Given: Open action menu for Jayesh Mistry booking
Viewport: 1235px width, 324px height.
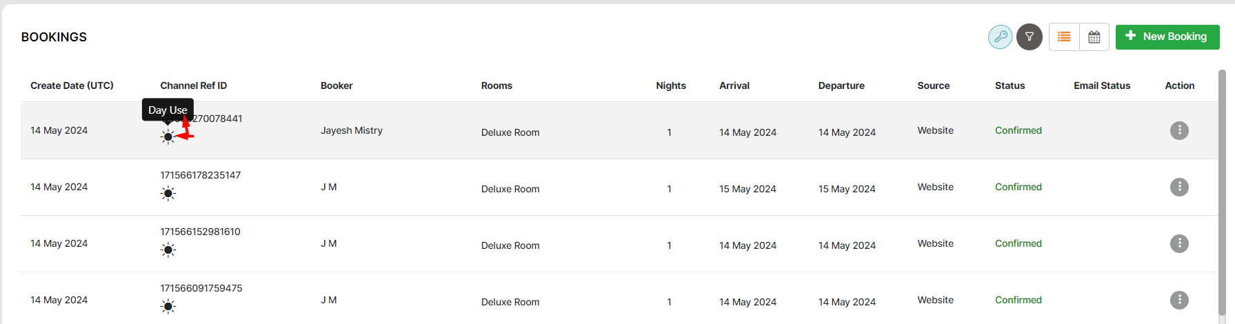Looking at the screenshot, I should (1179, 130).
